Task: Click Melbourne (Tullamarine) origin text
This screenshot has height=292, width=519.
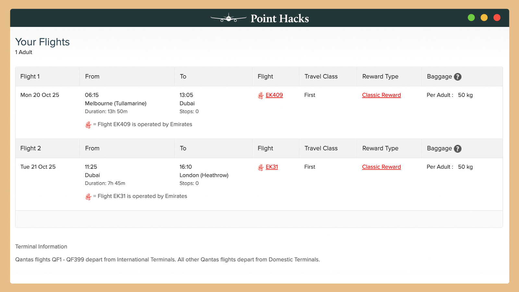Action: pyautogui.click(x=115, y=103)
